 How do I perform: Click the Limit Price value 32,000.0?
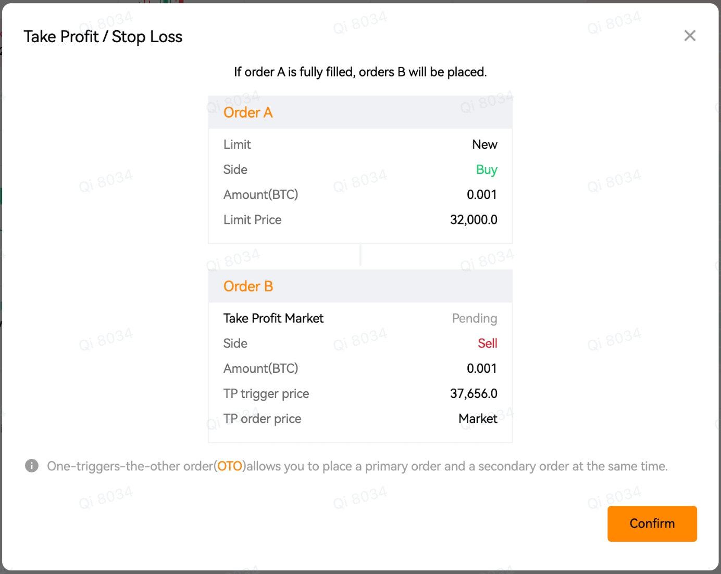pyautogui.click(x=474, y=220)
